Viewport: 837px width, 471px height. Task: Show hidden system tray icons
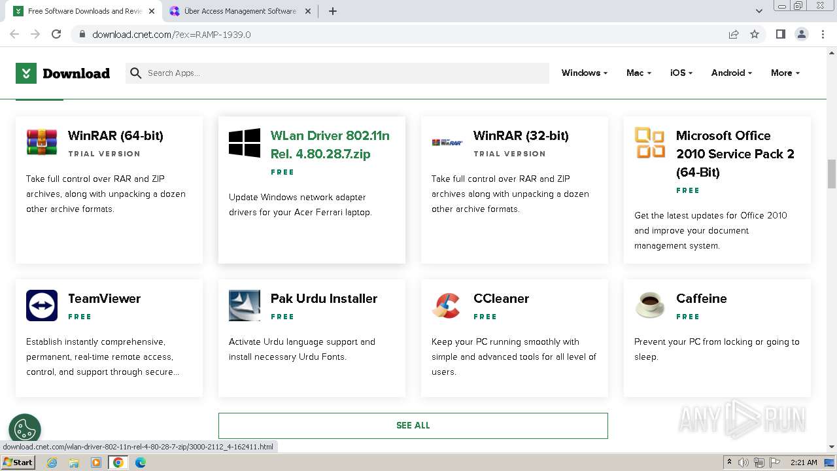729,462
